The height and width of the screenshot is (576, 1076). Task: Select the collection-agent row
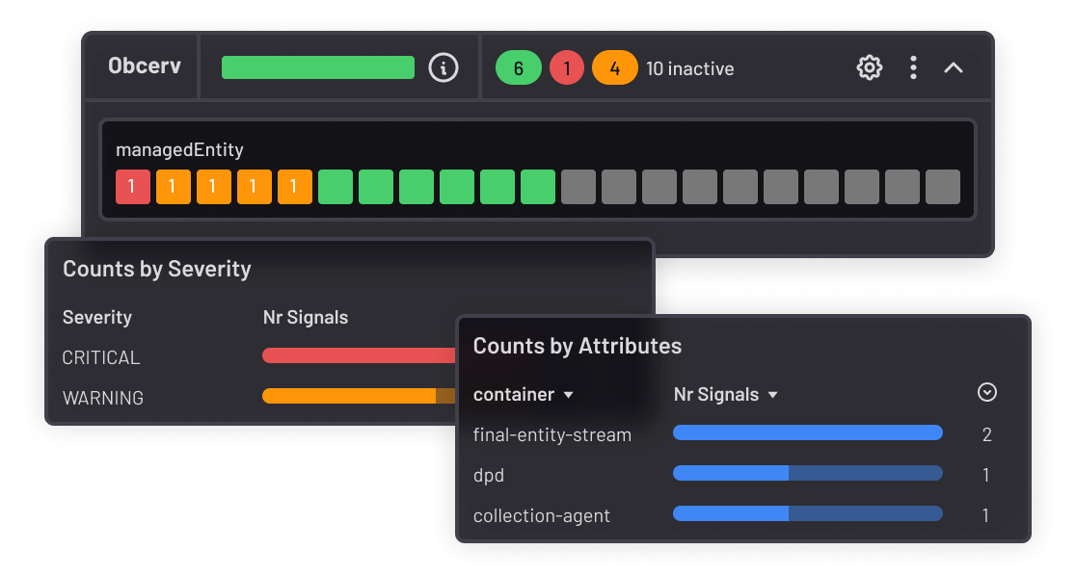tap(542, 515)
